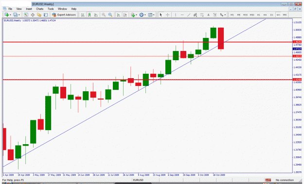Select the top red horizontal resistance line
Viewport: 304px width, 184px height.
[147, 42]
